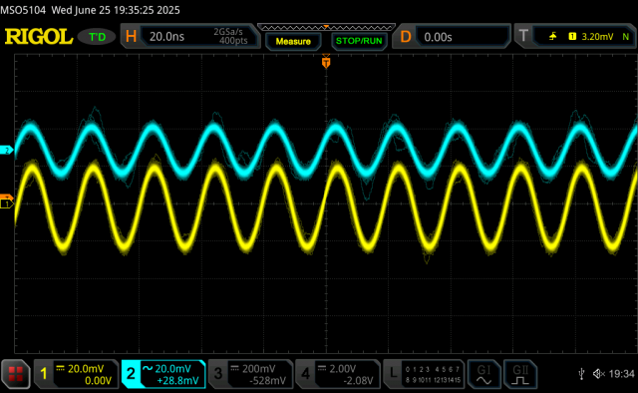Click the T trigger icon
Screen dimensions: 638x393
point(523,36)
